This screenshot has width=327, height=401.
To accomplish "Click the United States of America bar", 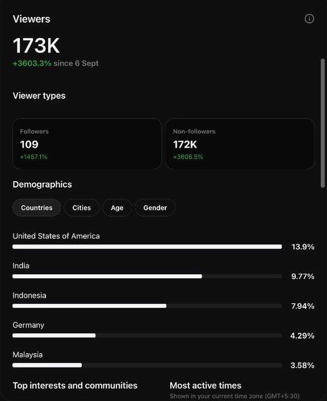I will pyautogui.click(x=147, y=247).
